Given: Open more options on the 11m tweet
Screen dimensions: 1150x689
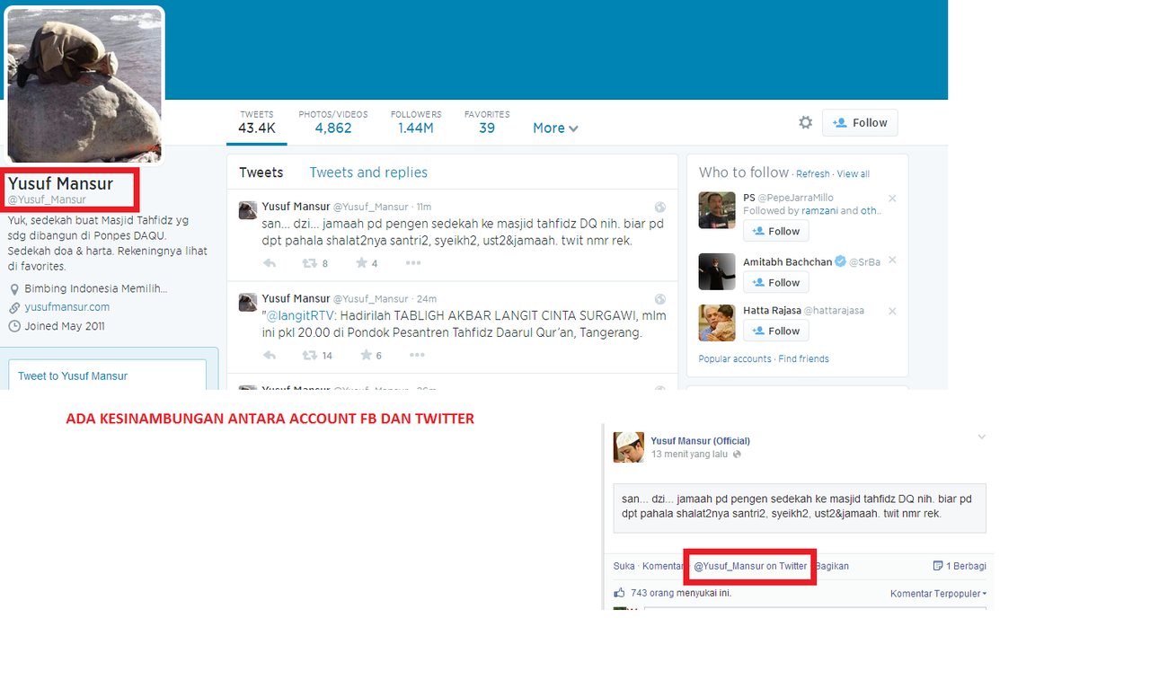Looking at the screenshot, I should pyautogui.click(x=413, y=263).
